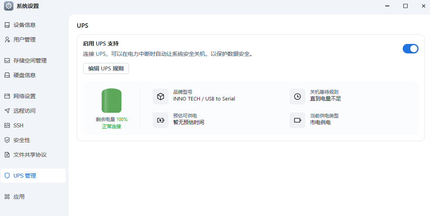Screen dimensions: 430x216
Task: Click the SSH code icon
Action: coord(7,125)
